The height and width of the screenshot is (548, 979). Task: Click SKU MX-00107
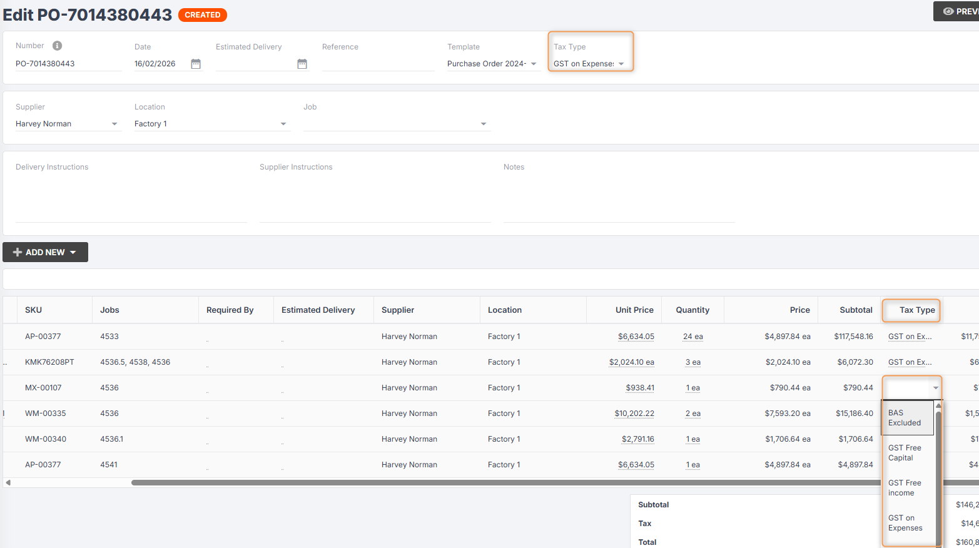point(43,388)
